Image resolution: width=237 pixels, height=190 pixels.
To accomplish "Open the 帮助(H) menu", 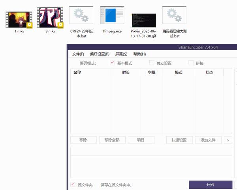I will (139, 54).
